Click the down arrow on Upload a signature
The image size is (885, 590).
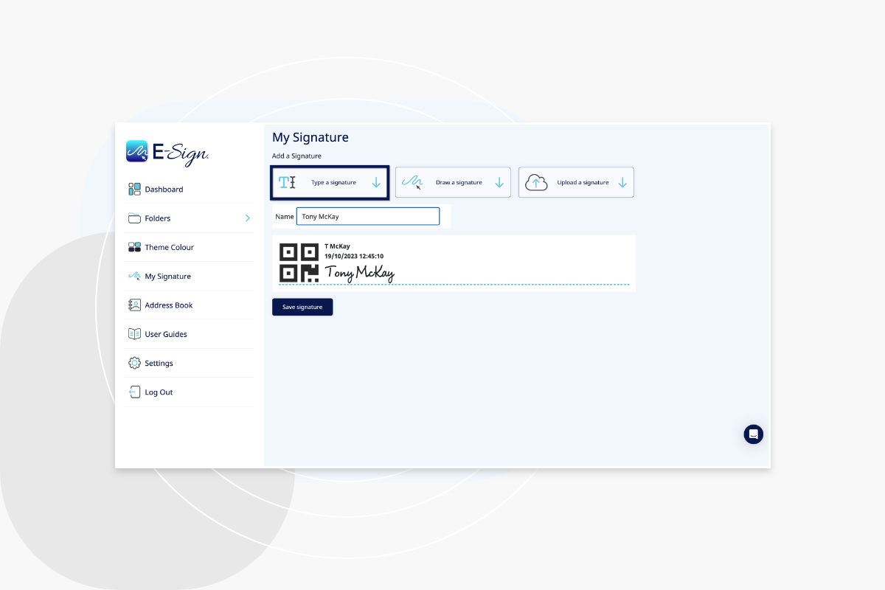pyautogui.click(x=622, y=182)
